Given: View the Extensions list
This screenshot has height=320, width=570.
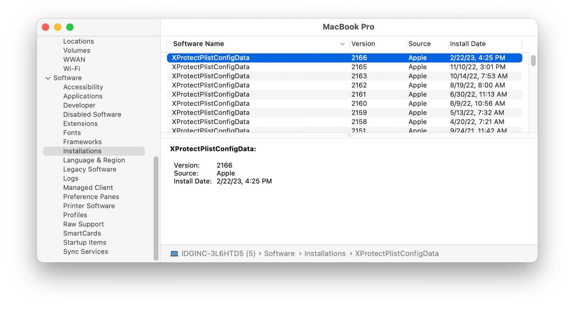Looking at the screenshot, I should (80, 123).
